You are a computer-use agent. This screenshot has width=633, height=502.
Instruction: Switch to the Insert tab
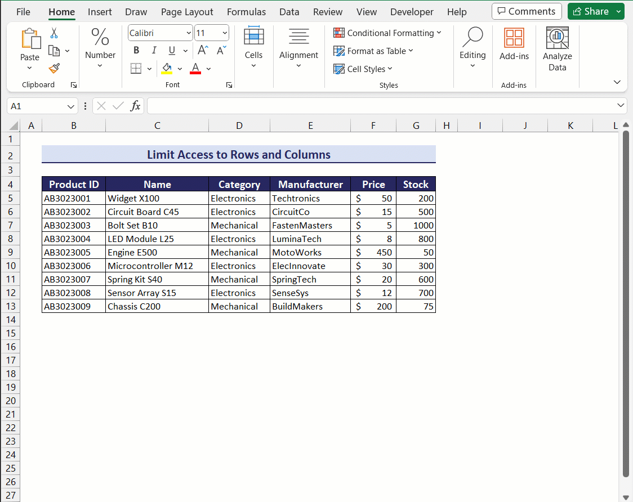point(100,12)
